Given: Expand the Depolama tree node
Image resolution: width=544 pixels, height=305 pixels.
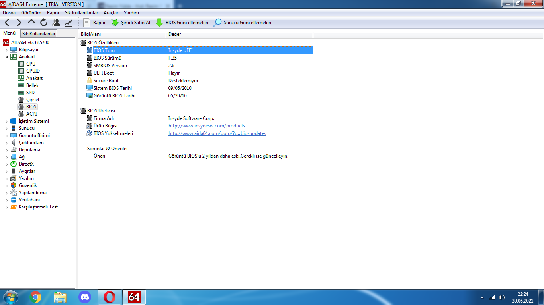Looking at the screenshot, I should click(6, 150).
